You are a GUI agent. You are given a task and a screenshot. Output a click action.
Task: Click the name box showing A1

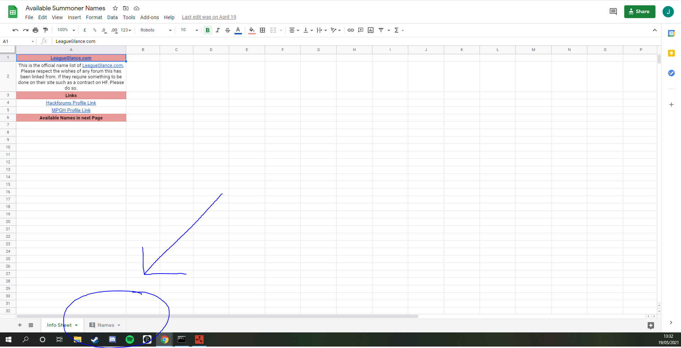(x=18, y=41)
